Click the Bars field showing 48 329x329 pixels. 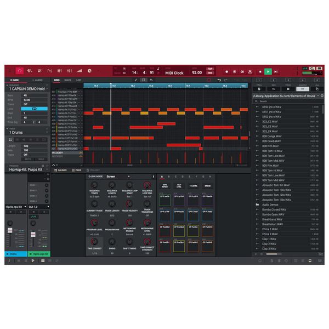[x=35, y=95]
